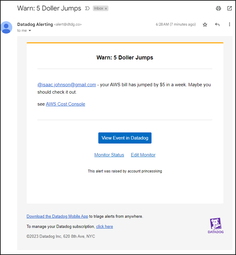Open Download the Datadog Mobile App link

click(57, 216)
